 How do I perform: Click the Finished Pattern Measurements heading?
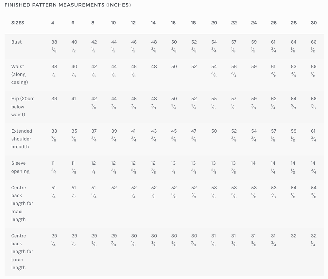pyautogui.click(x=68, y=5)
